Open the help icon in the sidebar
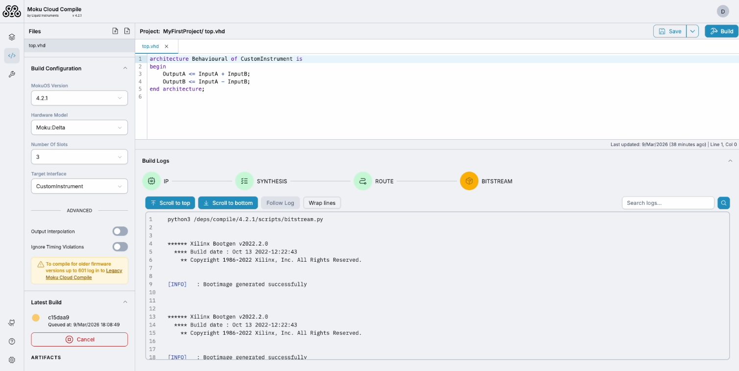 [x=12, y=341]
